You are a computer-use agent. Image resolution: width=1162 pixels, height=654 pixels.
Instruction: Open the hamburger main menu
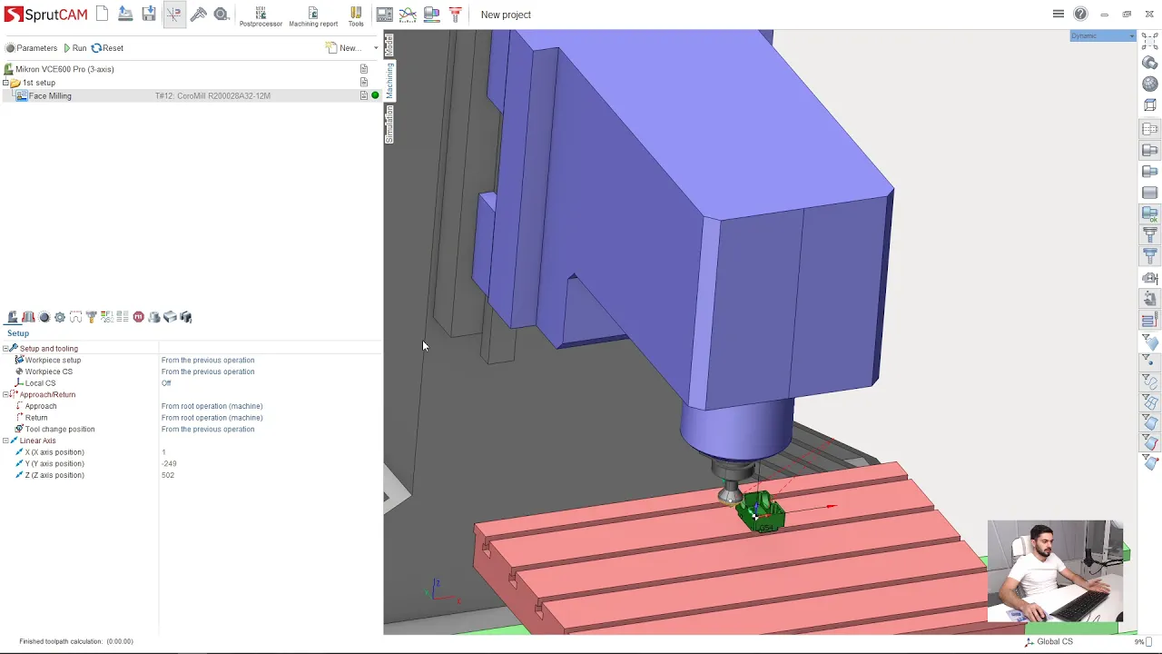coord(1059,14)
